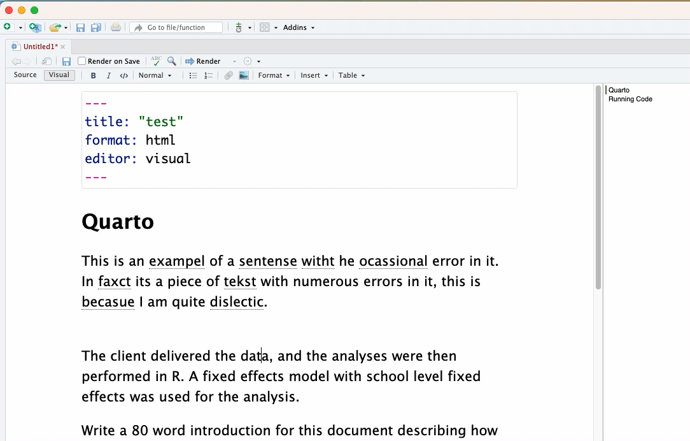This screenshot has height=441, width=690.
Task: Toggle inline code formatting
Action: (124, 75)
